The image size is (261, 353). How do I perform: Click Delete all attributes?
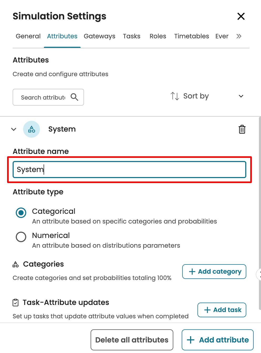[132, 340]
